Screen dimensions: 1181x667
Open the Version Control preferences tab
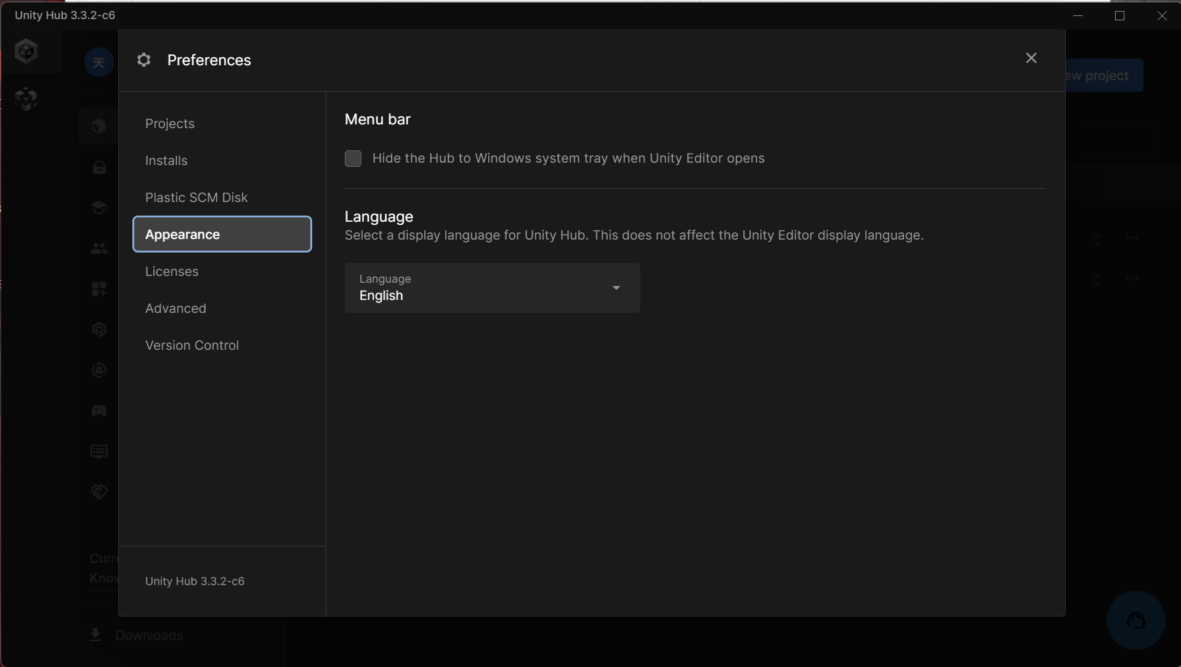(222, 346)
